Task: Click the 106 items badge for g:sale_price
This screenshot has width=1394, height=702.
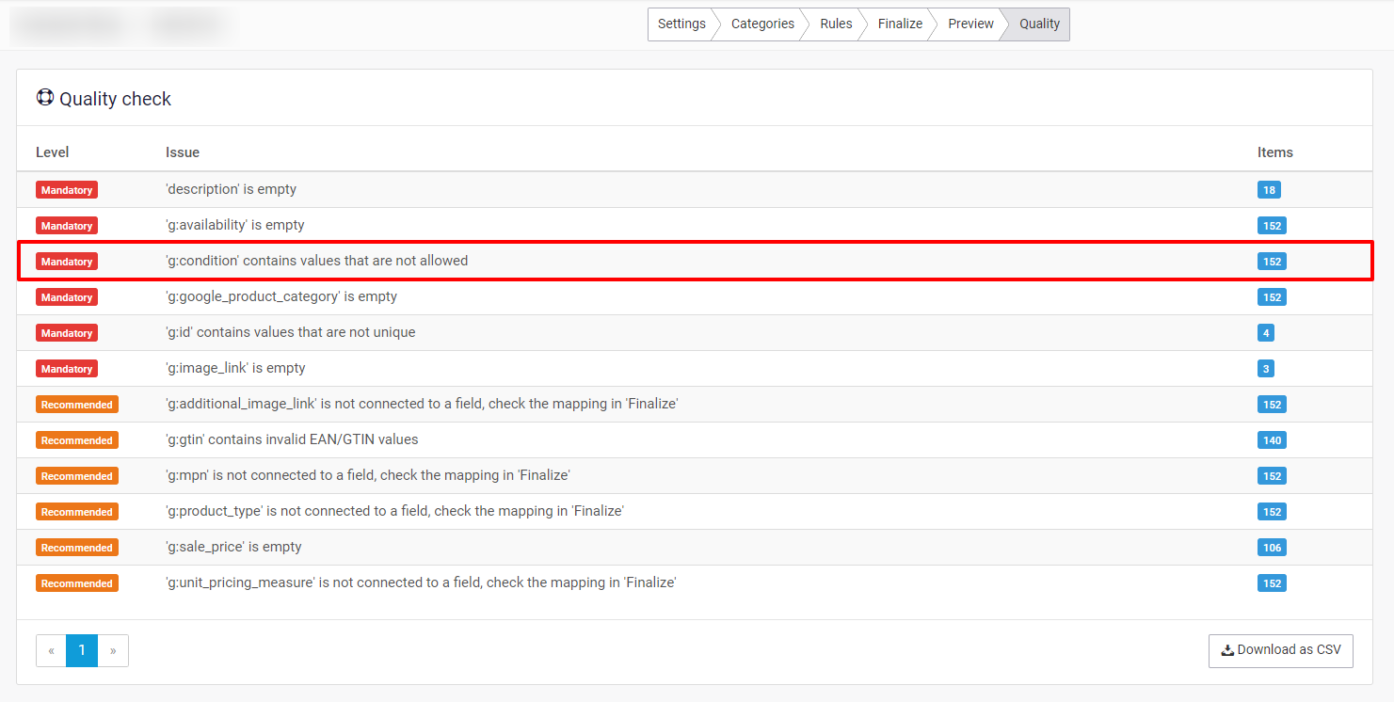Action: click(1272, 548)
